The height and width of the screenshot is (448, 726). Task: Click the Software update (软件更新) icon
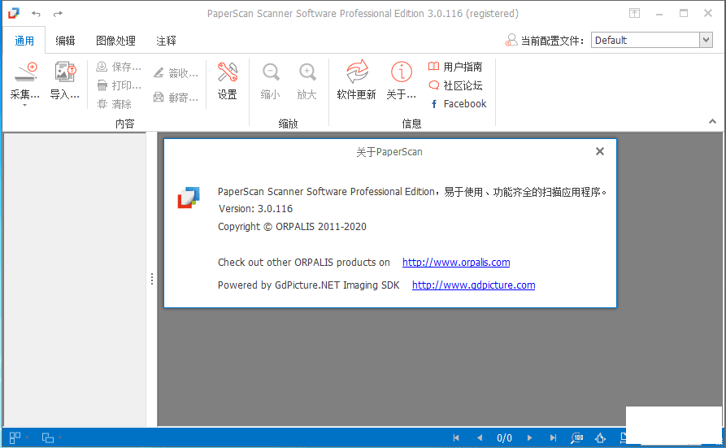357,72
